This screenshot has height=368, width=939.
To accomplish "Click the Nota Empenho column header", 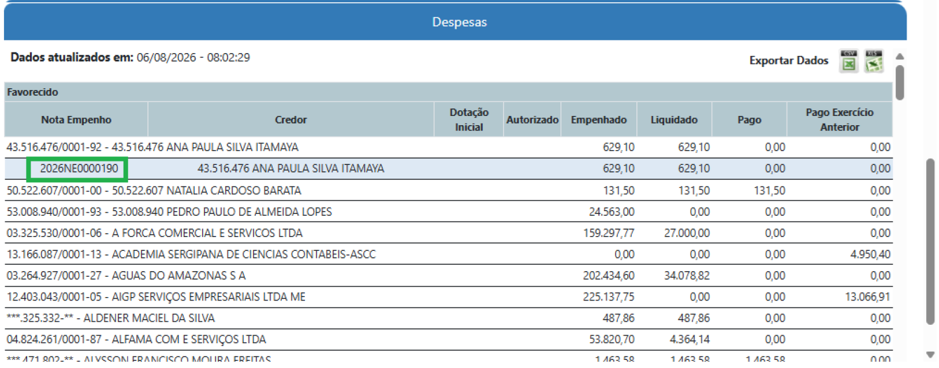I will coord(76,119).
